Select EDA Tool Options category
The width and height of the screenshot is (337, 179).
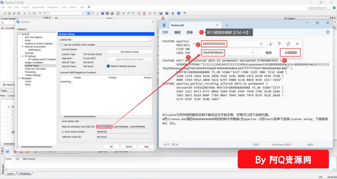click(33, 37)
